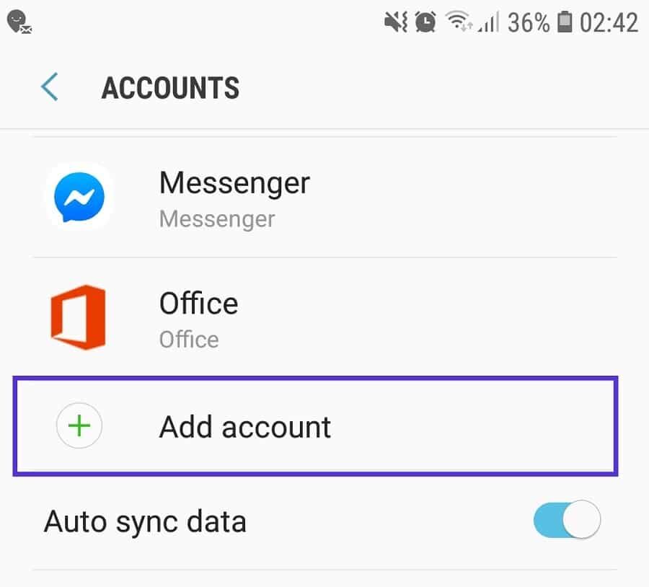Tap the Add account label
Image resolution: width=649 pixels, height=587 pixels.
click(245, 427)
